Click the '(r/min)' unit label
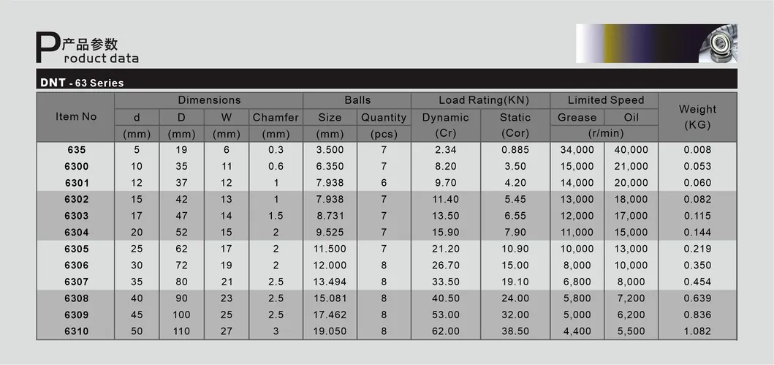This screenshot has width=774, height=365. [x=604, y=133]
